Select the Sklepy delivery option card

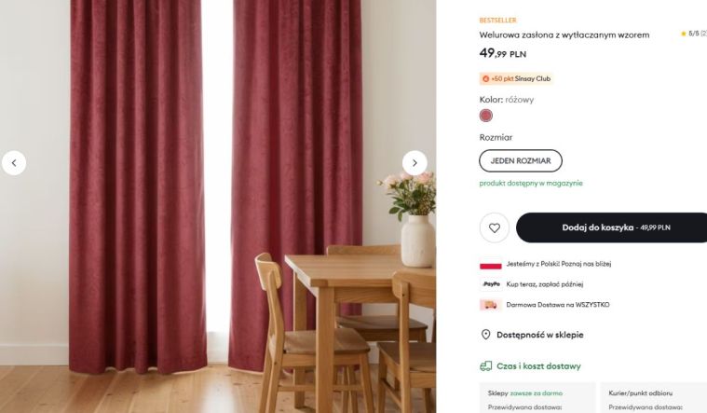point(537,398)
